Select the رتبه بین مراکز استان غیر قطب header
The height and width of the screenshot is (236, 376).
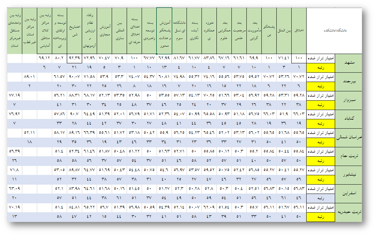click(x=29, y=31)
